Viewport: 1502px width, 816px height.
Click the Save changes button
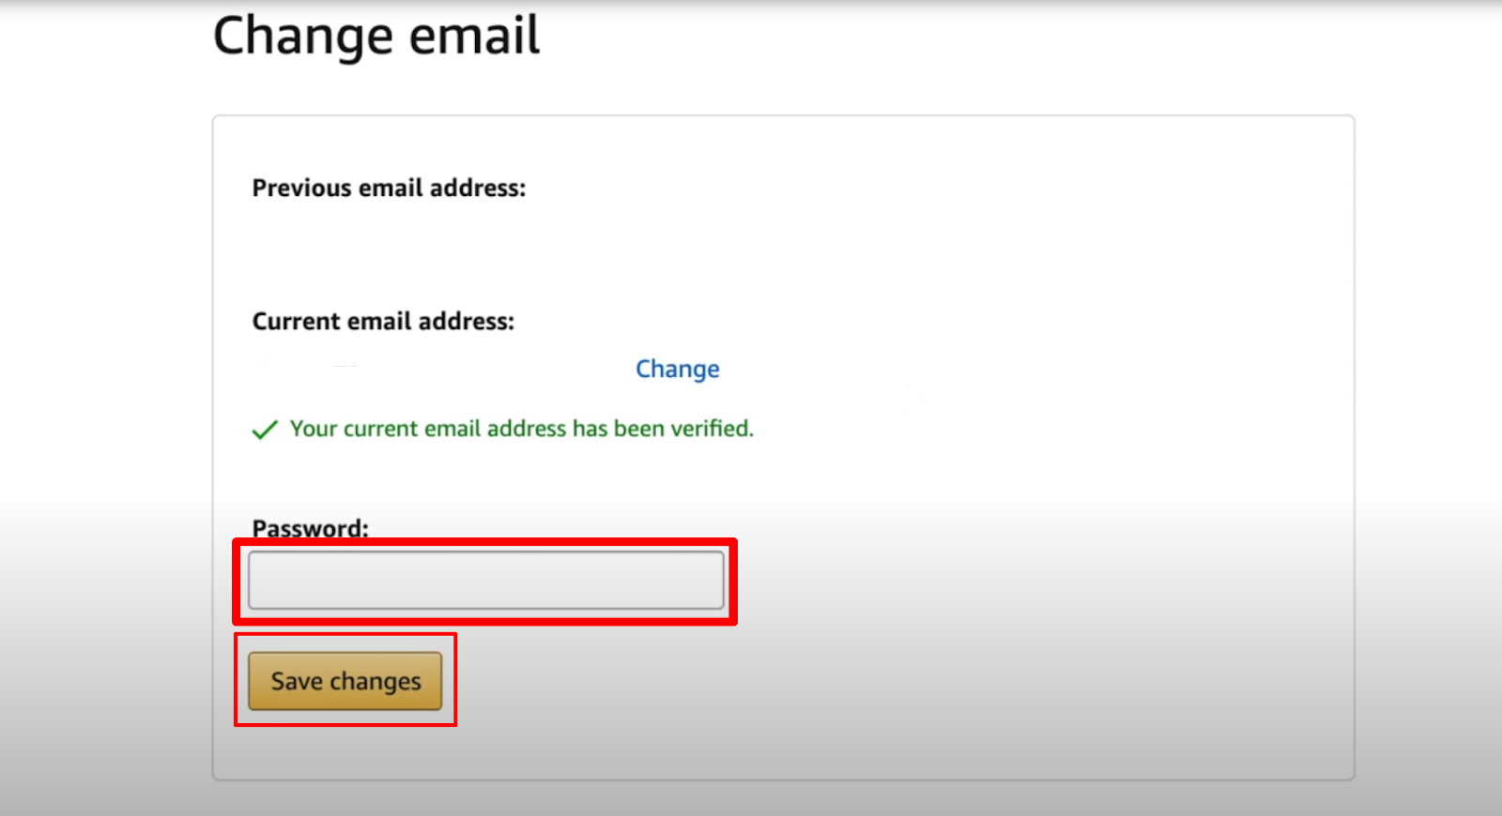click(345, 681)
